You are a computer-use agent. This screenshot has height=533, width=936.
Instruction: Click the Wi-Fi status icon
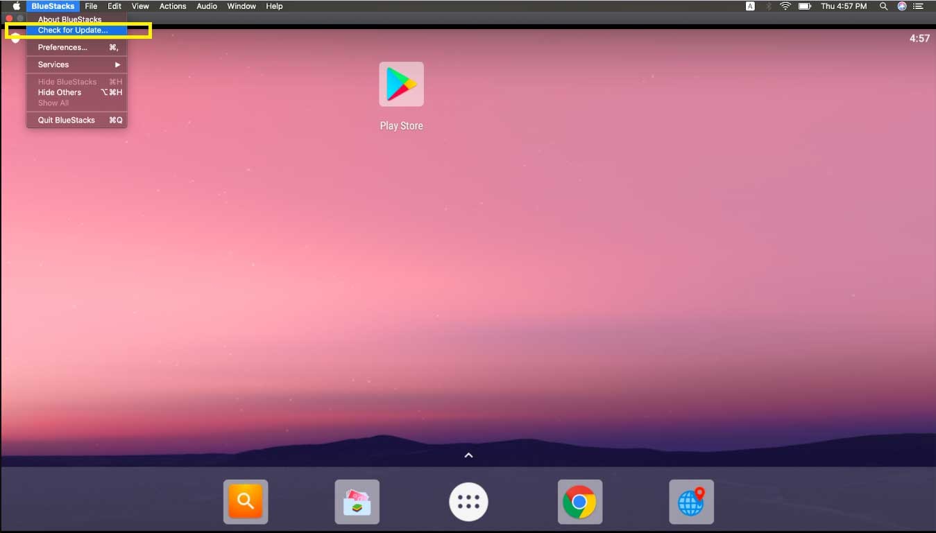click(784, 6)
